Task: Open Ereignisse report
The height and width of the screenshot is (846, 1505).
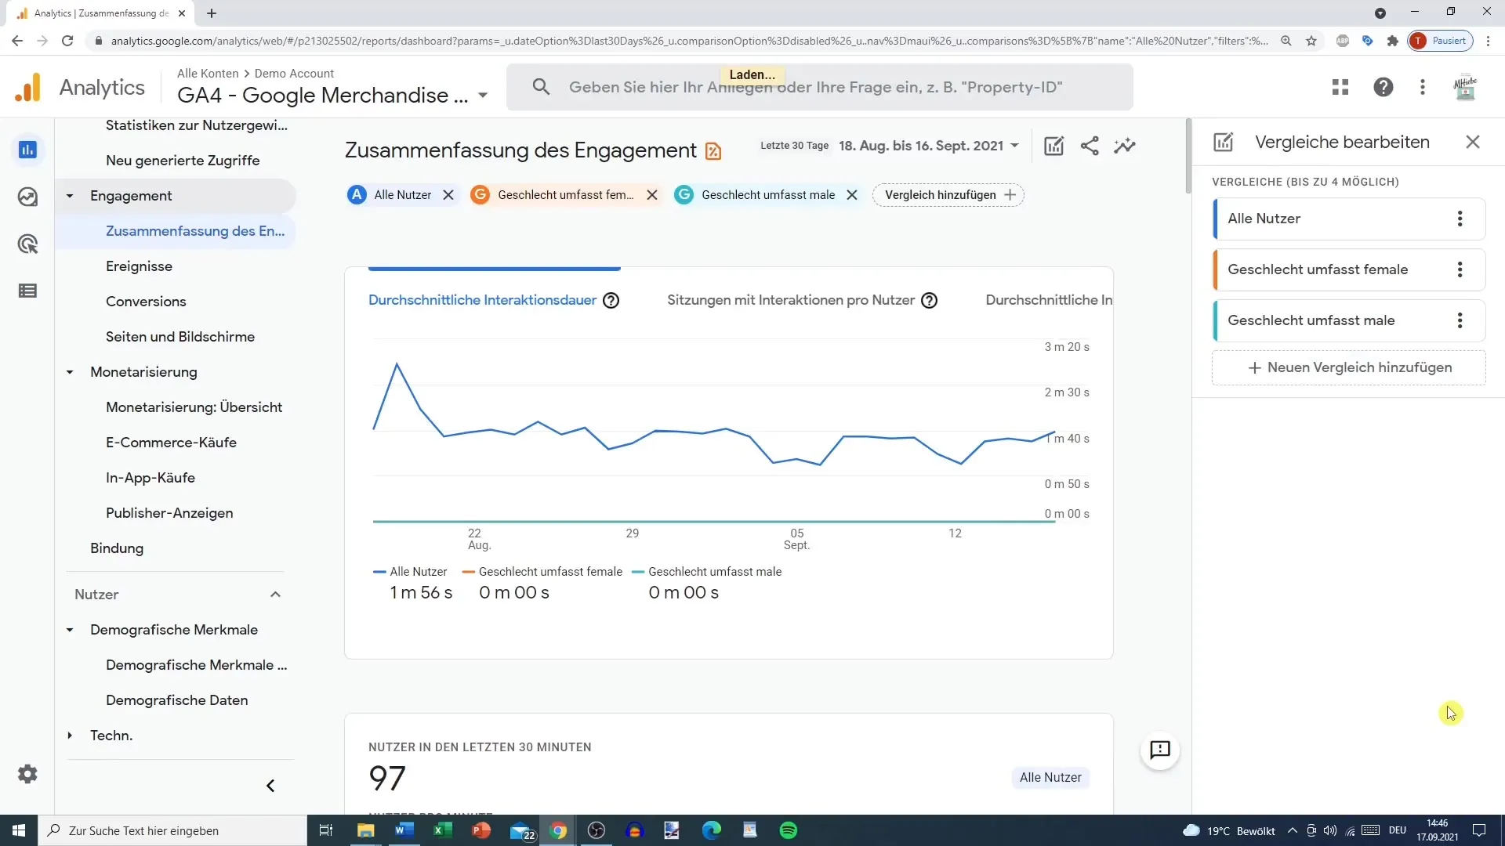Action: point(139,266)
